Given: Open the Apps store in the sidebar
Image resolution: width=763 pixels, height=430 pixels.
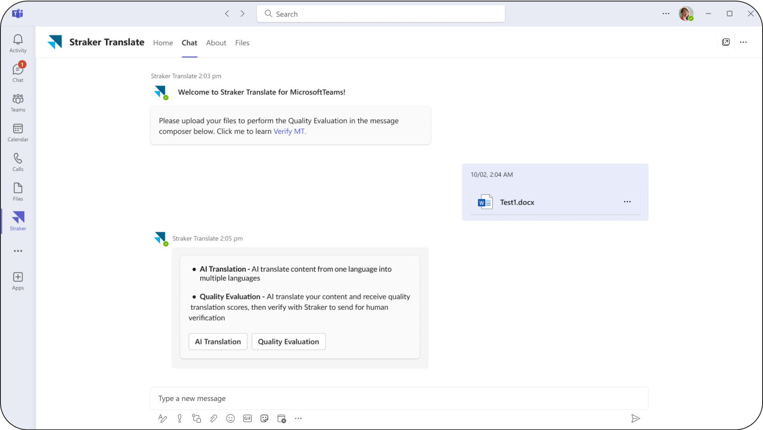Looking at the screenshot, I should pyautogui.click(x=18, y=281).
